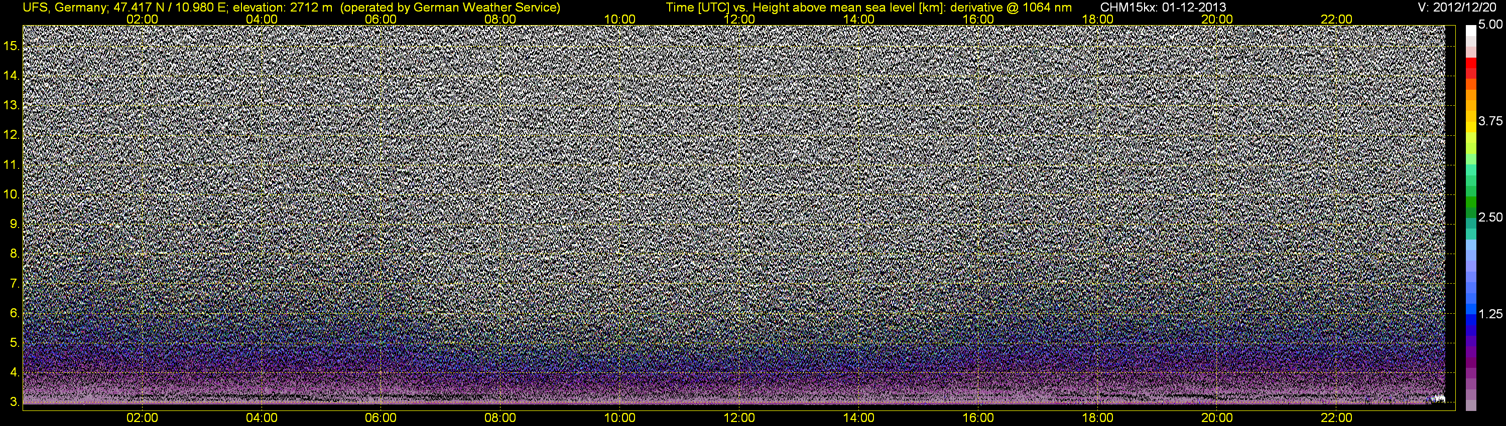Click the height axis label "5."
1506x426 pixels.
[x=15, y=342]
